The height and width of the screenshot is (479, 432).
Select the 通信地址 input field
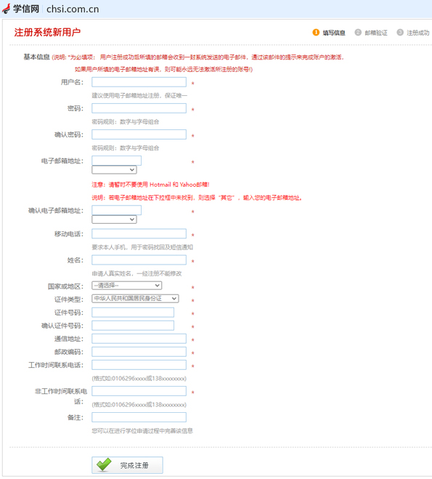coord(139,339)
